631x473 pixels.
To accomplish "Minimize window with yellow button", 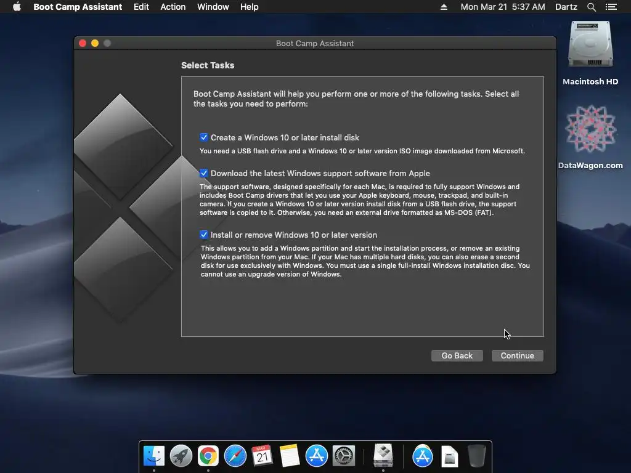I will pyautogui.click(x=95, y=43).
